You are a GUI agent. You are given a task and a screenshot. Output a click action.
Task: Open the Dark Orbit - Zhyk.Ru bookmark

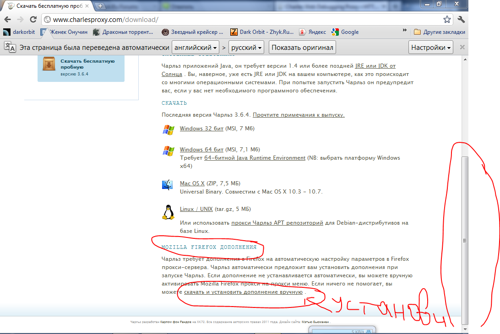262,32
